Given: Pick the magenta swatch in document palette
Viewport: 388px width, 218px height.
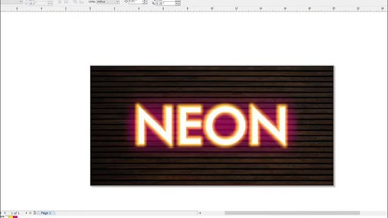Looking at the screenshot, I should click(15, 217).
